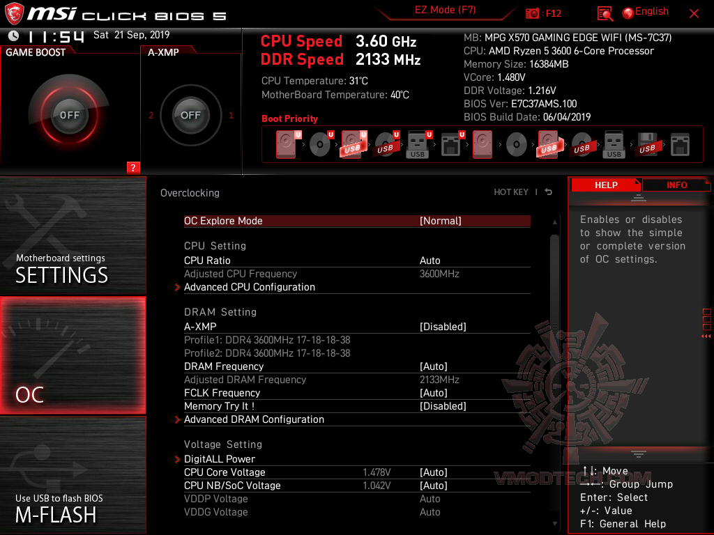Click the language globe icon
Viewport: 714px width, 535px height.
tap(628, 13)
